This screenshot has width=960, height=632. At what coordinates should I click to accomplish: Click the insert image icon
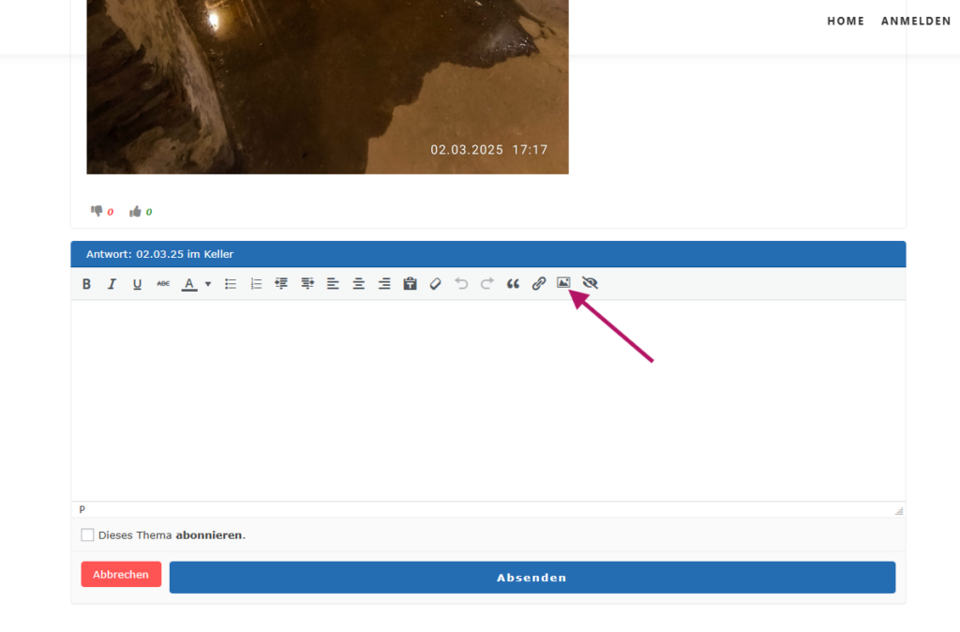click(563, 283)
